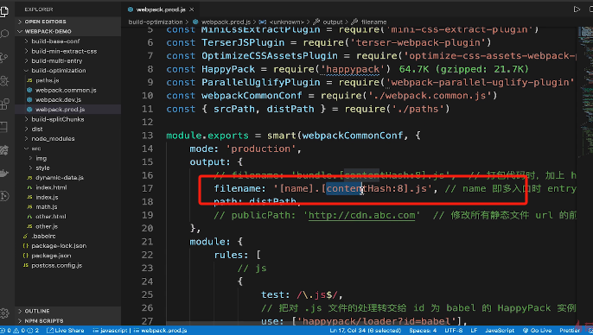Viewport: 593px width, 335px height.
Task: Open webpack.dev.js in the file tree
Action: coord(68,99)
